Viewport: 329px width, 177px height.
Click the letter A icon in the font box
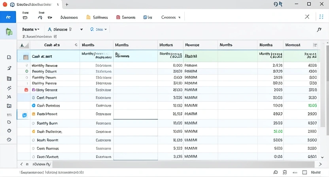[50, 29]
